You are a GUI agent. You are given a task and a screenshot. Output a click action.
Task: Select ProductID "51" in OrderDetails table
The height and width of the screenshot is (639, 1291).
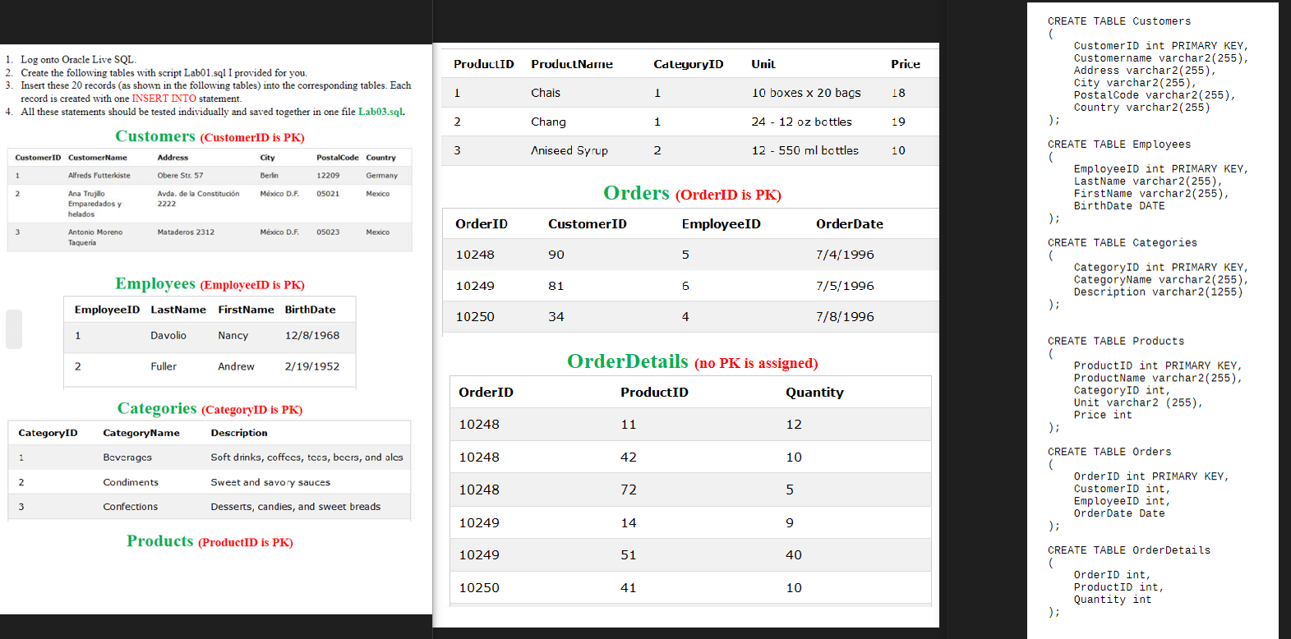pos(629,555)
